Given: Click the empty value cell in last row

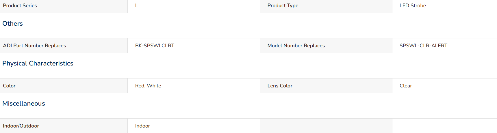Looking at the screenshot, I should [445, 126].
